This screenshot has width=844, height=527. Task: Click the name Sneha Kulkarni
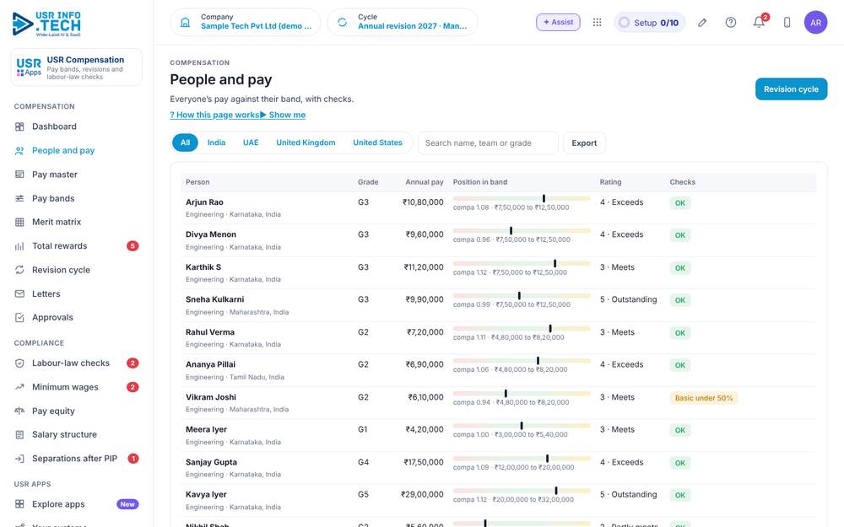click(214, 299)
